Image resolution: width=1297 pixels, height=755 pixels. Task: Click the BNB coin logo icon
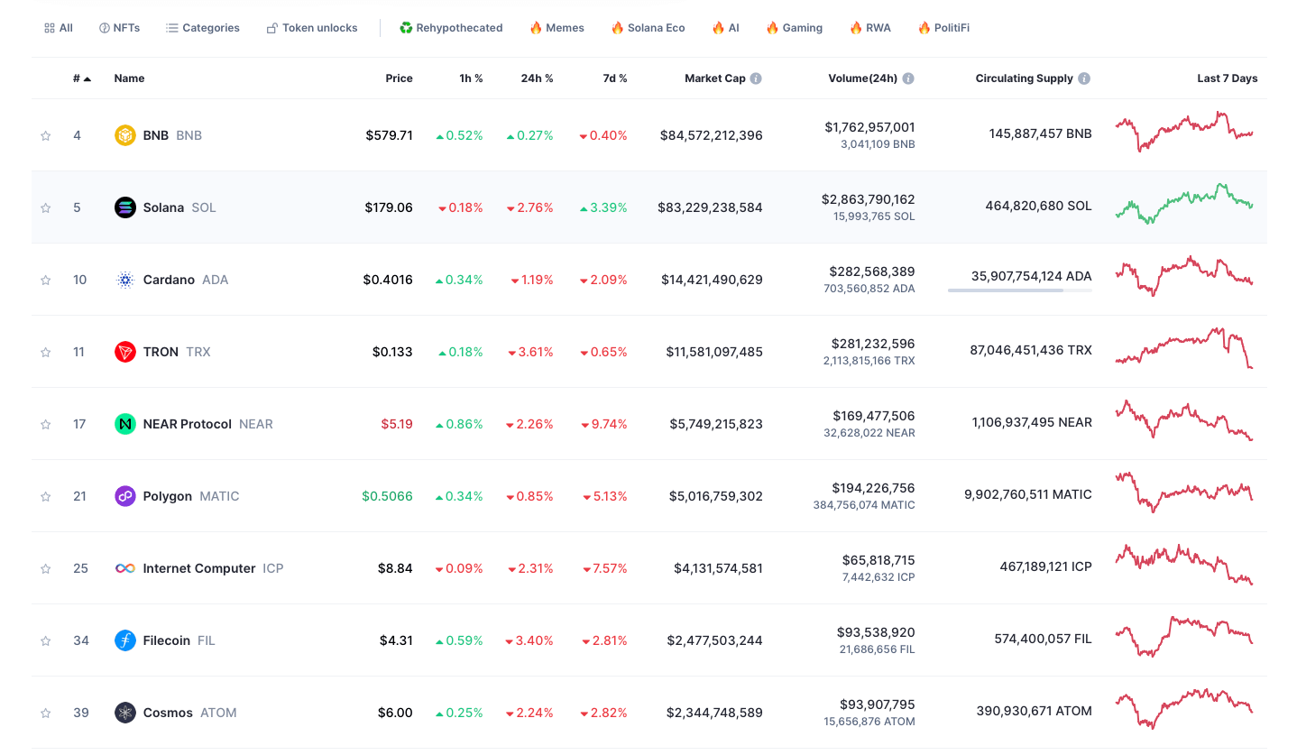(125, 135)
